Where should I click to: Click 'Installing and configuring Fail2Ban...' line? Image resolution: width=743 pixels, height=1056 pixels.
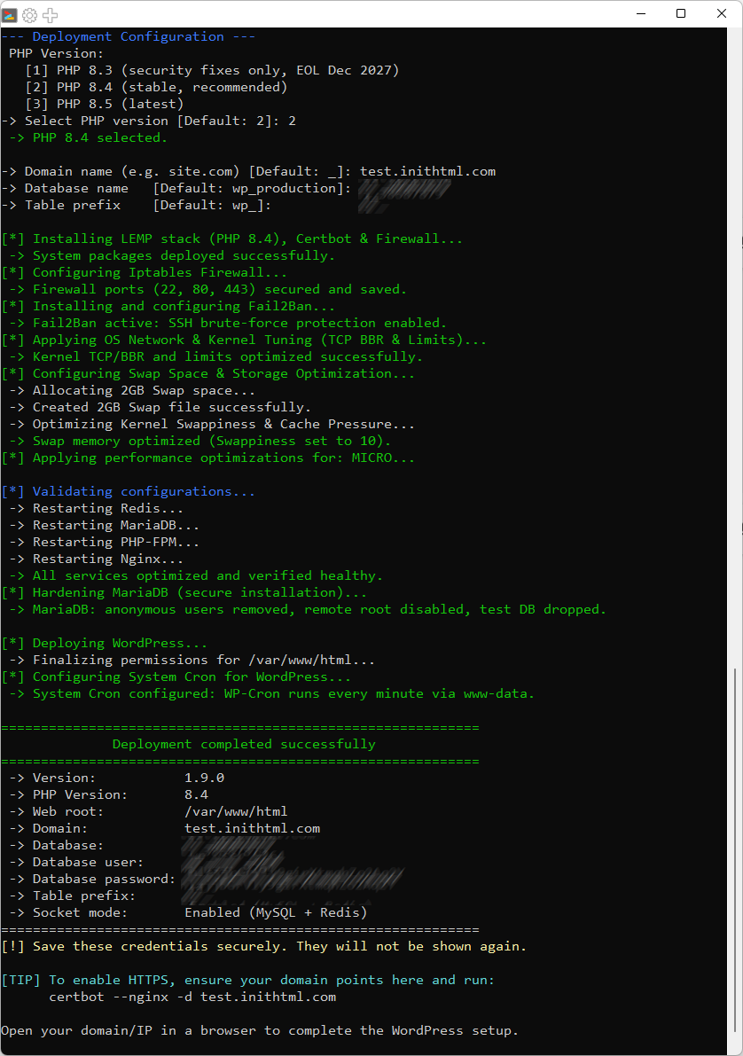(168, 306)
